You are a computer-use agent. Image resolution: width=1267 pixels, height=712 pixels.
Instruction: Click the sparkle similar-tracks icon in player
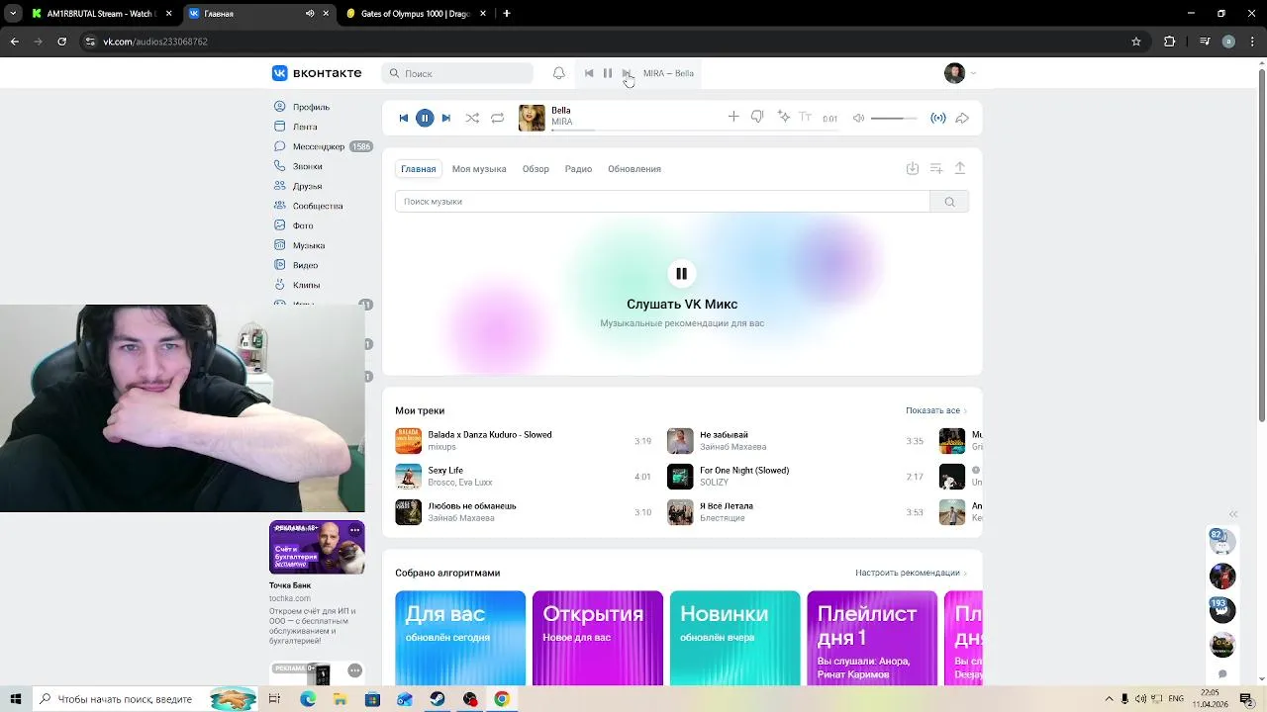[784, 117]
